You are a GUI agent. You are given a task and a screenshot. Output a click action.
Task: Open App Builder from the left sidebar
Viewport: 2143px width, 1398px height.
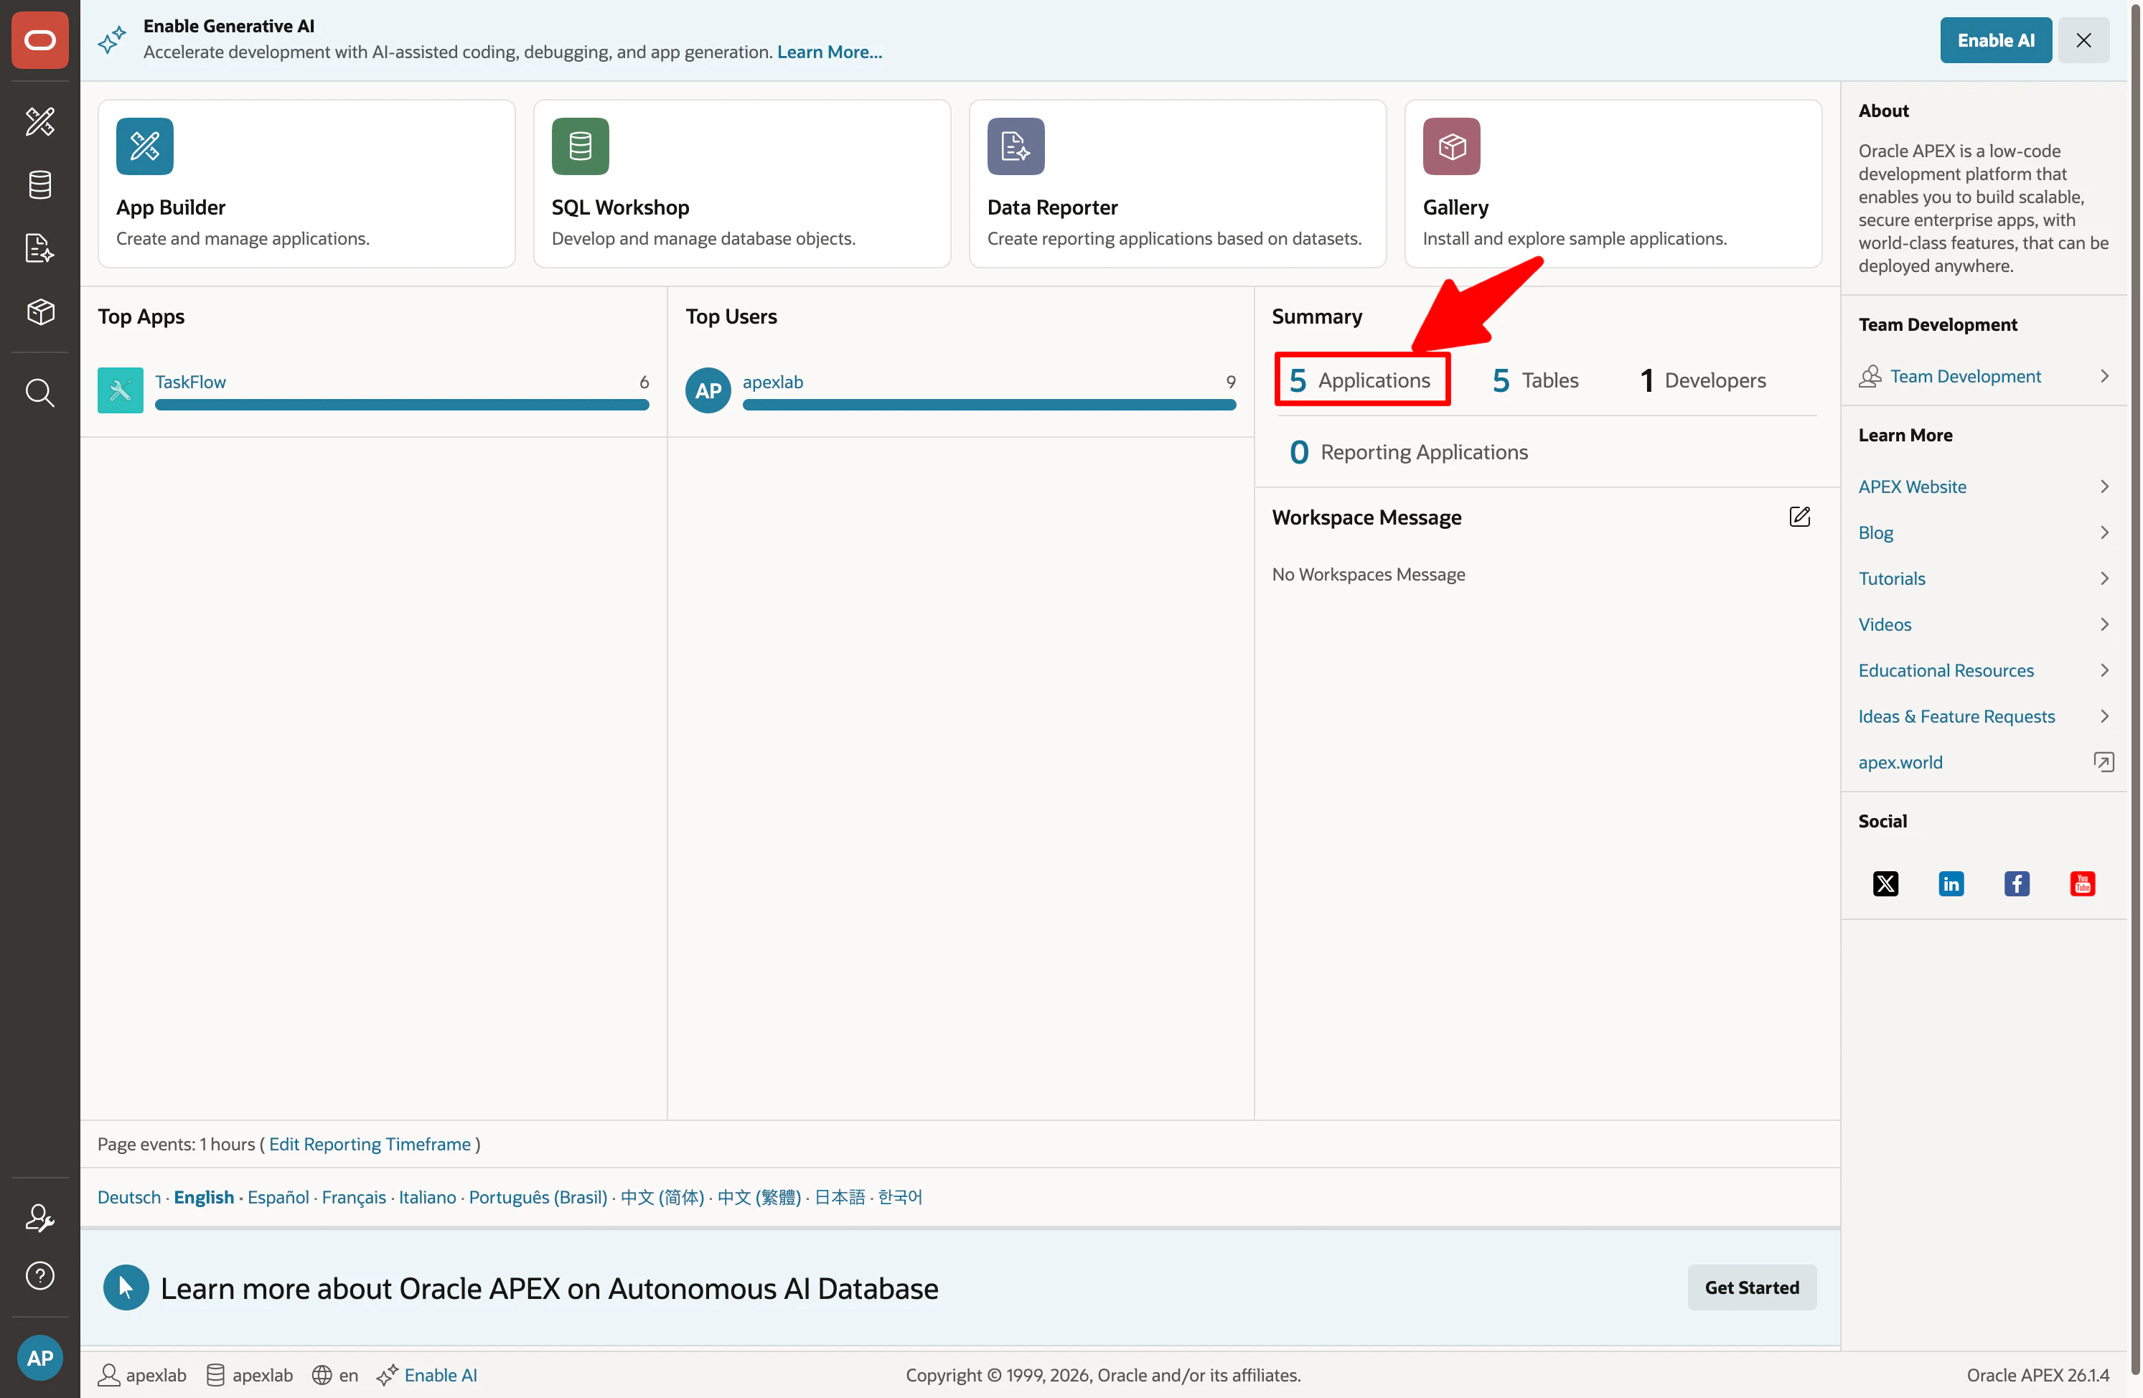(39, 121)
